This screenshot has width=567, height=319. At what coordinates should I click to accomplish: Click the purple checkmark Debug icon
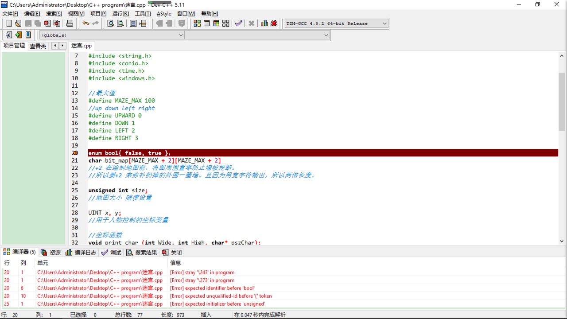239,23
